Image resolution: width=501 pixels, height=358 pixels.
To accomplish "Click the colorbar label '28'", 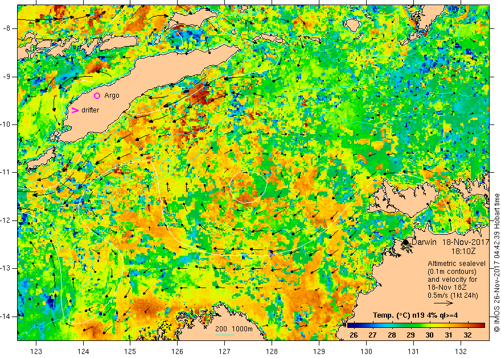I will 392,335.
